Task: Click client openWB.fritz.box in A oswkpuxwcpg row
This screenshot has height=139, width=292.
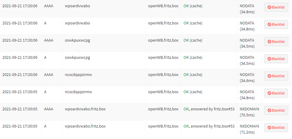Action: tap(163, 57)
